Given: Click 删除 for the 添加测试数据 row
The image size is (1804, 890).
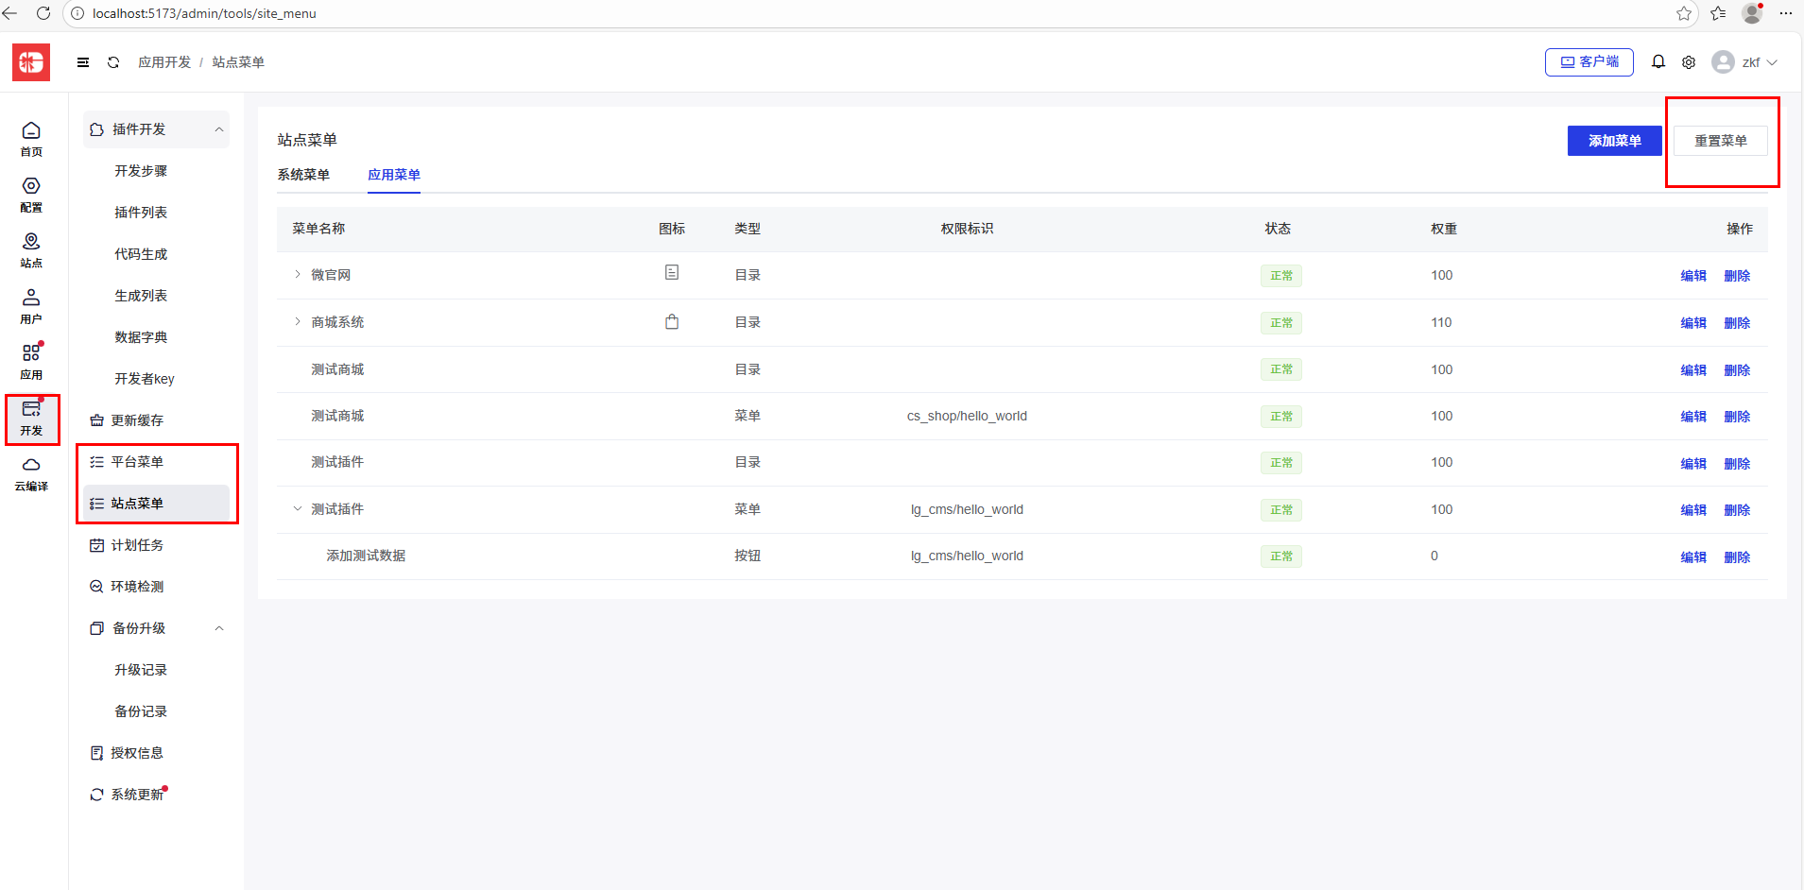Looking at the screenshot, I should (x=1737, y=557).
